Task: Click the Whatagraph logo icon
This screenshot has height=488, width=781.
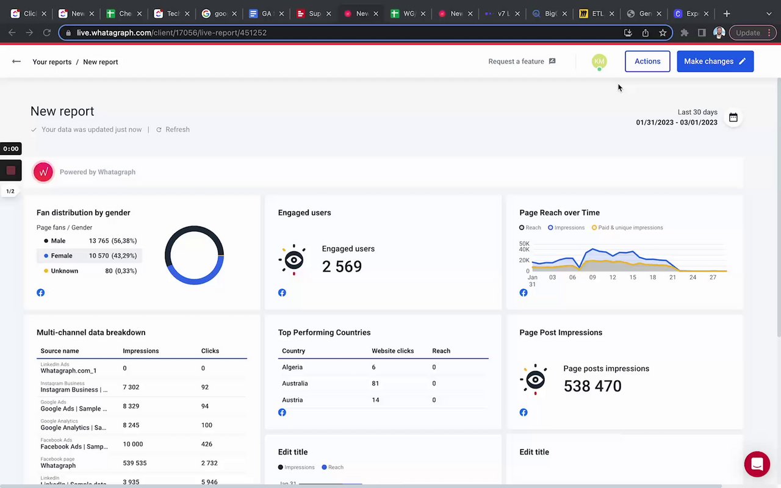Action: click(x=43, y=172)
